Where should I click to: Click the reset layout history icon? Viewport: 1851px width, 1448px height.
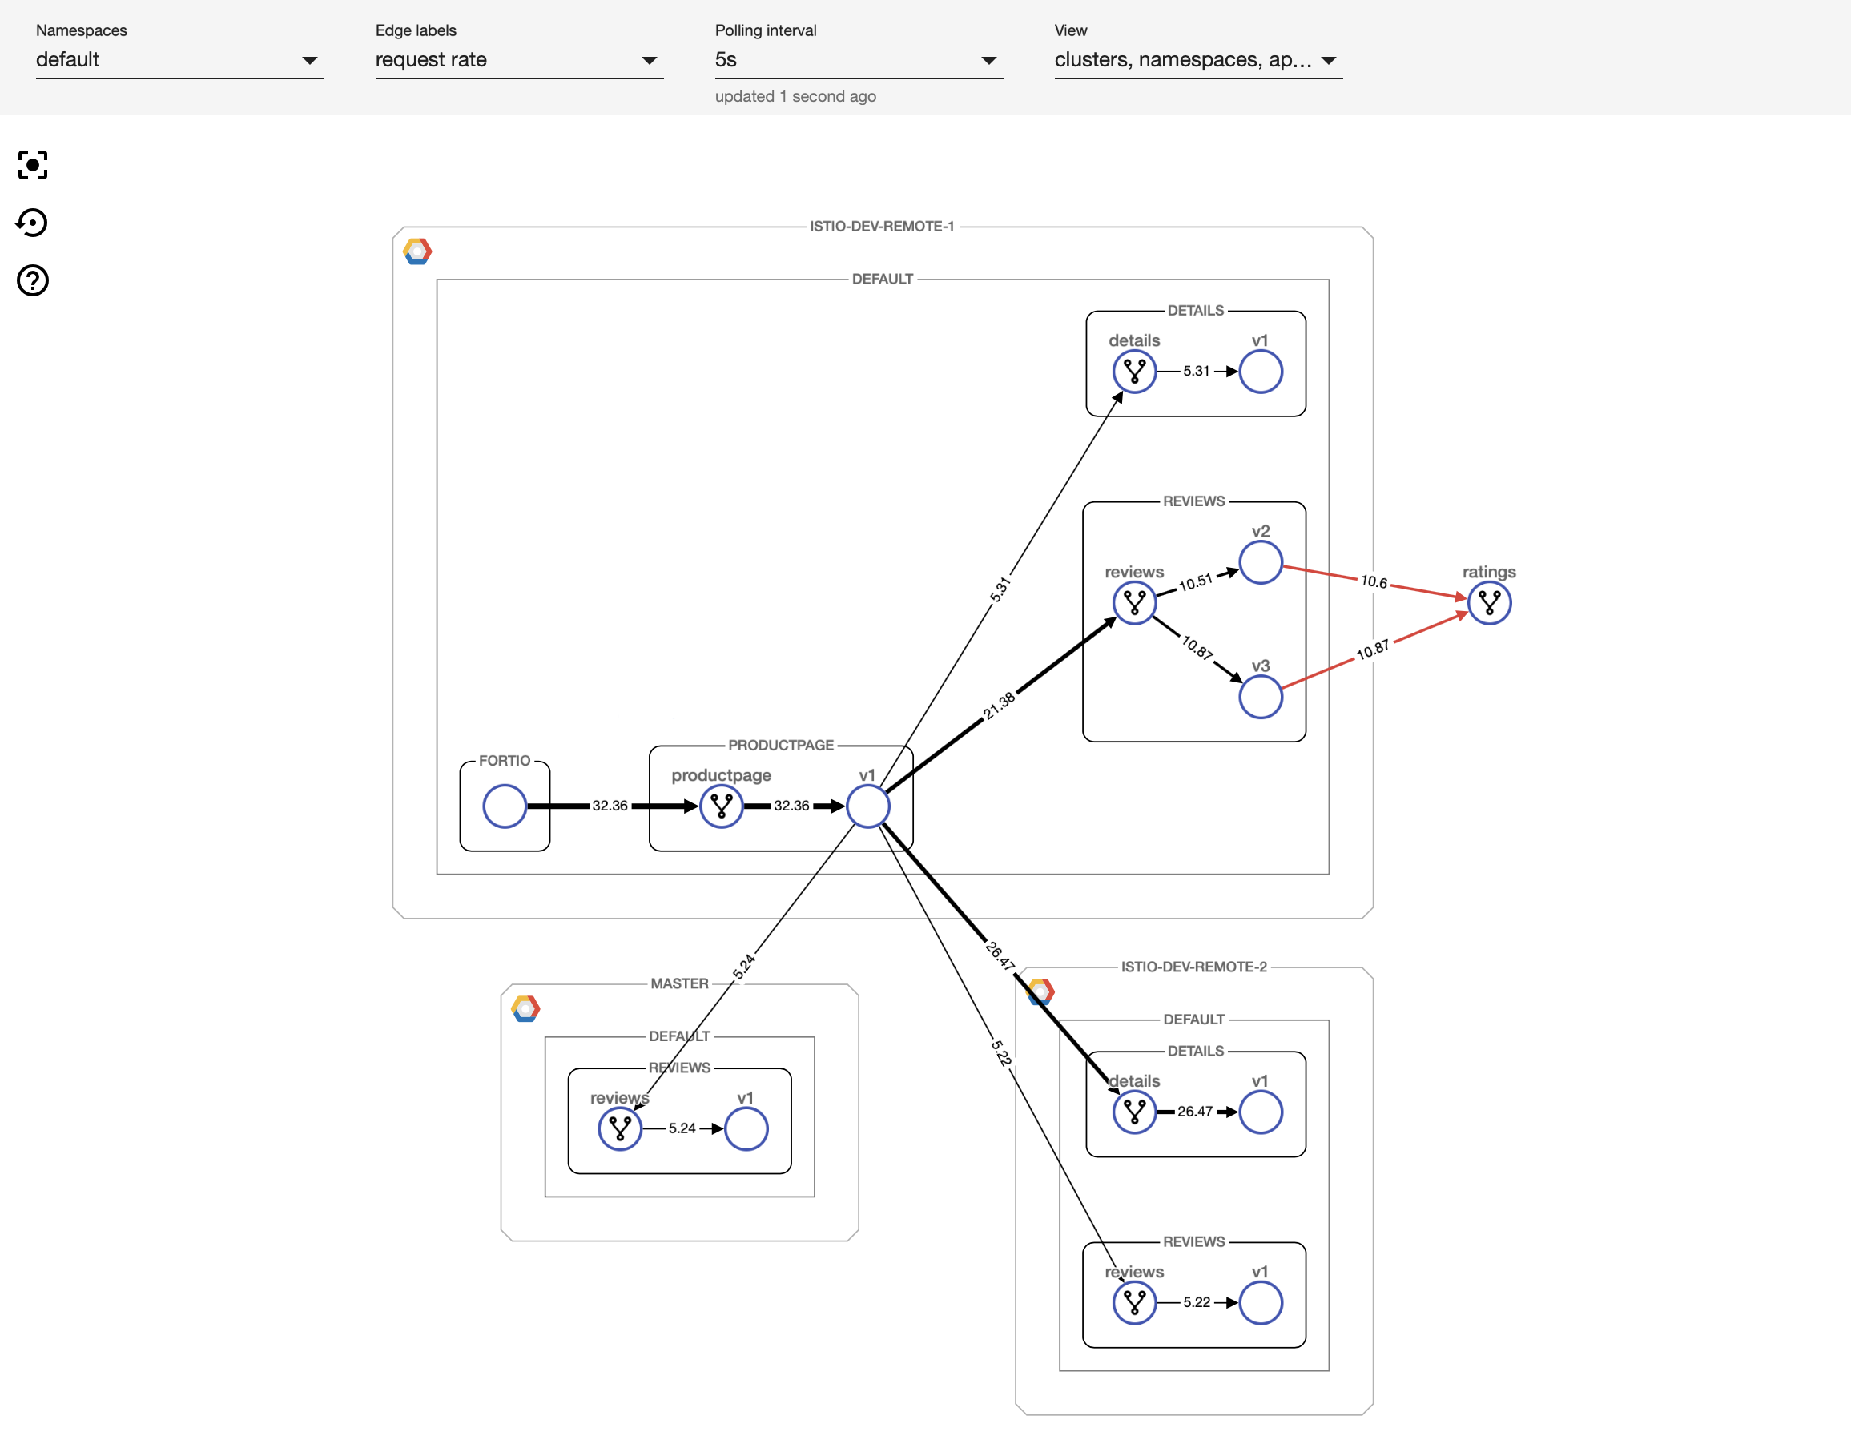[32, 223]
